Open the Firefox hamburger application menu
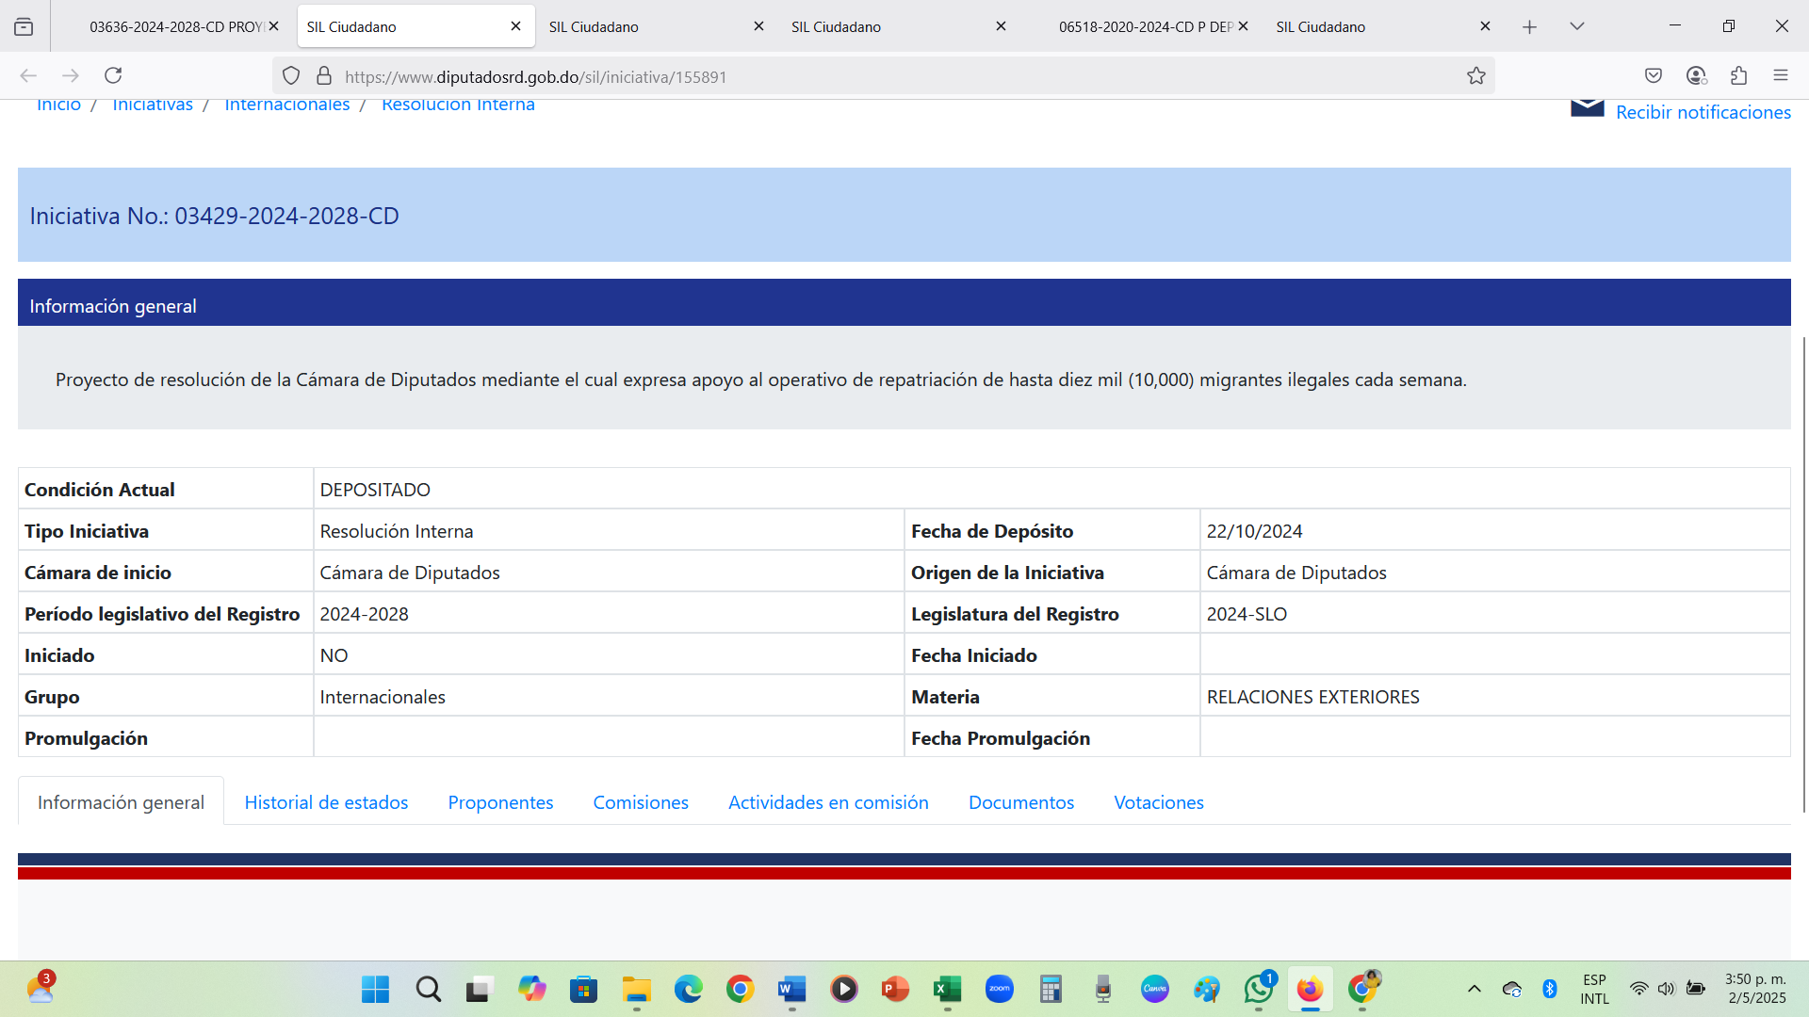Screen dimensions: 1809x1017 (x=1781, y=75)
